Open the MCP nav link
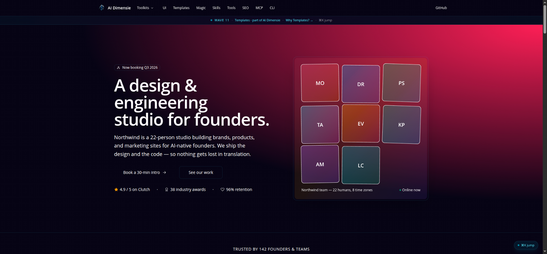Image resolution: width=547 pixels, height=254 pixels. coord(259,8)
